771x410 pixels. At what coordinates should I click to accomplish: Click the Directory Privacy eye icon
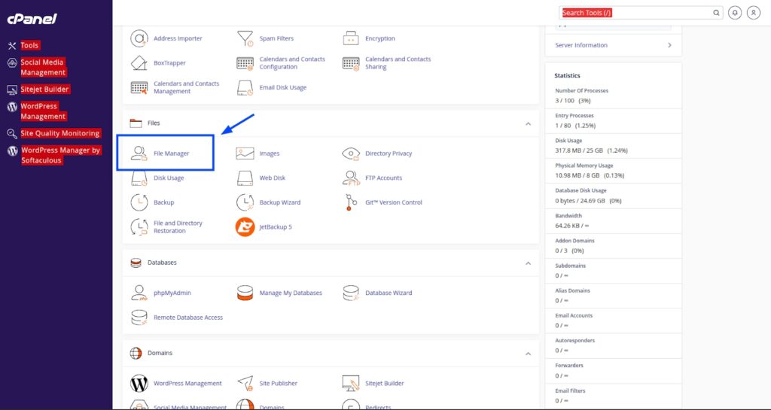[351, 153]
